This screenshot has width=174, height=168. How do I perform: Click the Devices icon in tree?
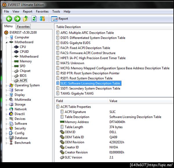[11, 119]
